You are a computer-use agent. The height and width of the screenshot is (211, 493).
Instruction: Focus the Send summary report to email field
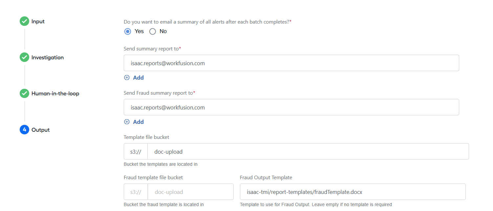tap(291, 63)
